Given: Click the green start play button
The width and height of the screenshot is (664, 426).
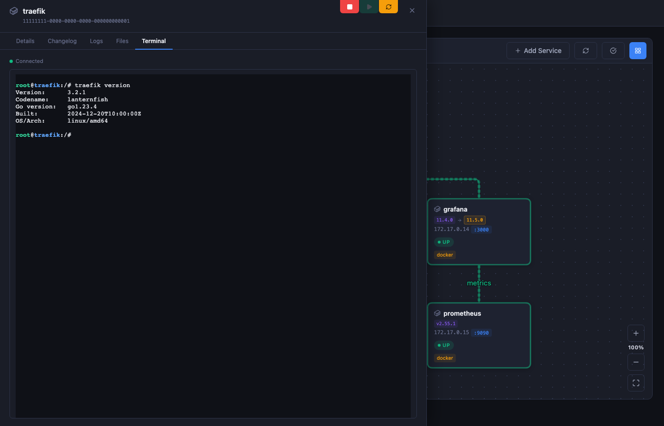Looking at the screenshot, I should coord(369,7).
